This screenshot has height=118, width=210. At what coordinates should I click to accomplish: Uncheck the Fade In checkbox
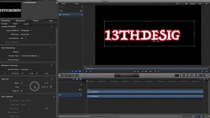[x=22, y=91]
